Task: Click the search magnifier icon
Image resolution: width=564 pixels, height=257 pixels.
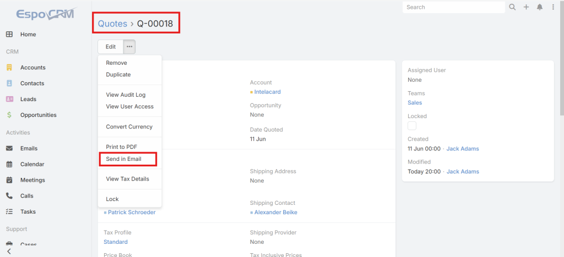Action: (512, 7)
